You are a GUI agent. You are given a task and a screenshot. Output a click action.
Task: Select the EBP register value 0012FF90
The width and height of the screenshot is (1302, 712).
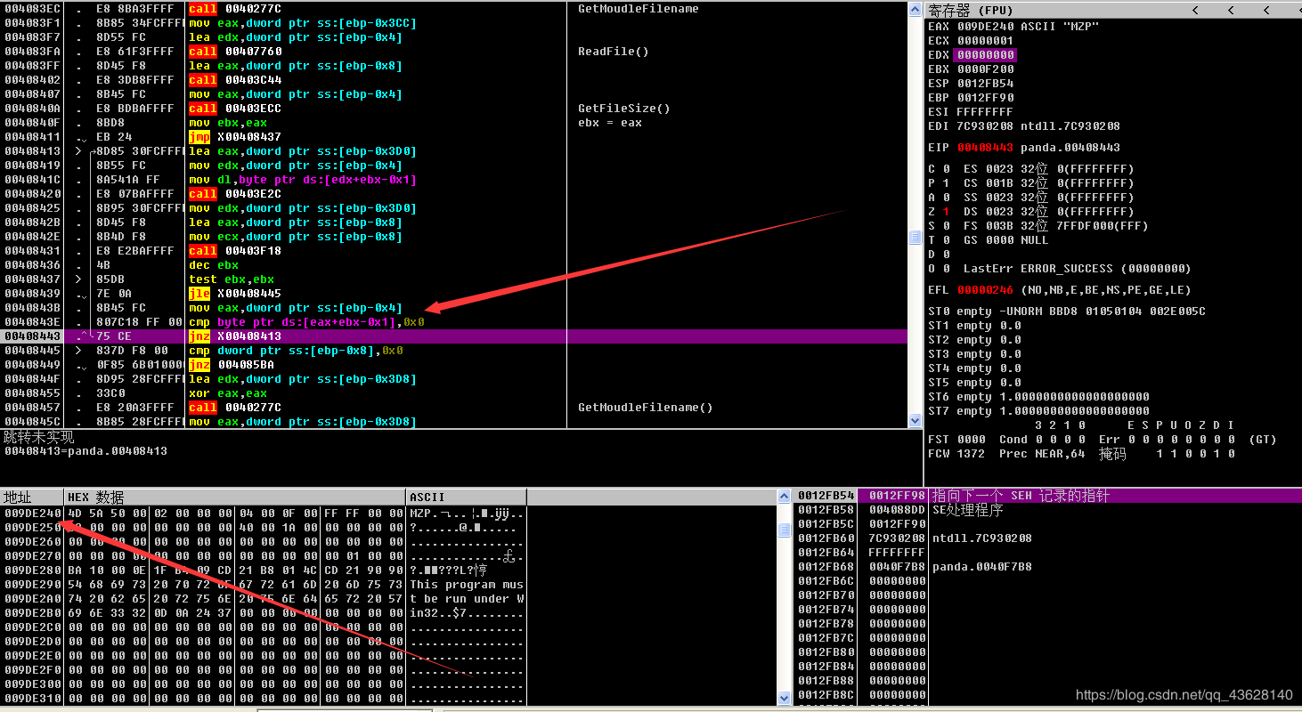(x=985, y=98)
